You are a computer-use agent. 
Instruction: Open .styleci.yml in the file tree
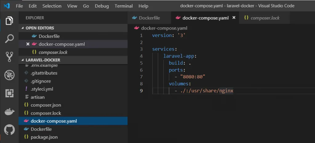73,89
